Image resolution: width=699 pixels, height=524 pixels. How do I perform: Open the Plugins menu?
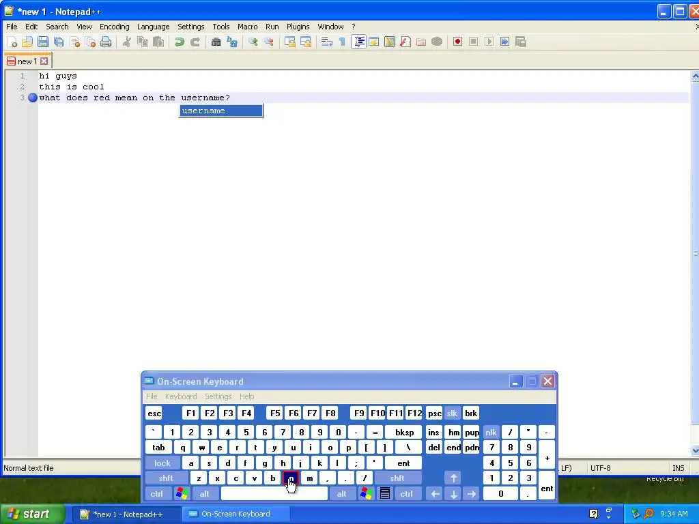pos(298,27)
